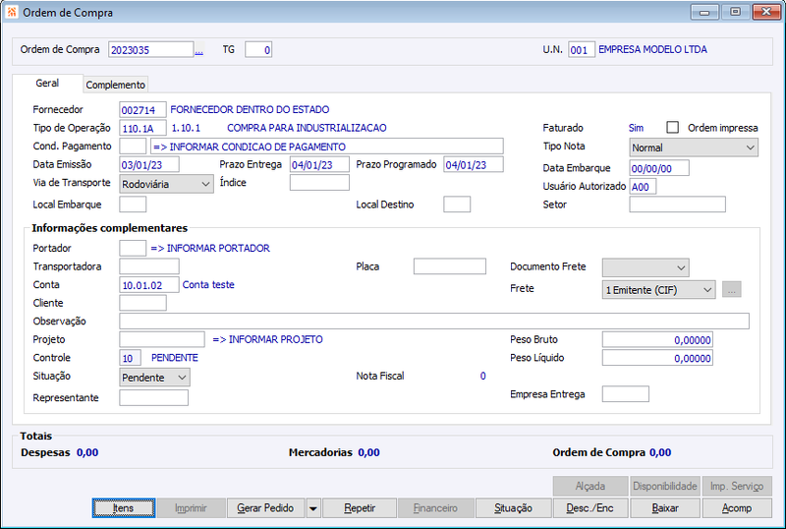This screenshot has width=786, height=529.
Task: Switch to the Geral tab
Action: [47, 84]
